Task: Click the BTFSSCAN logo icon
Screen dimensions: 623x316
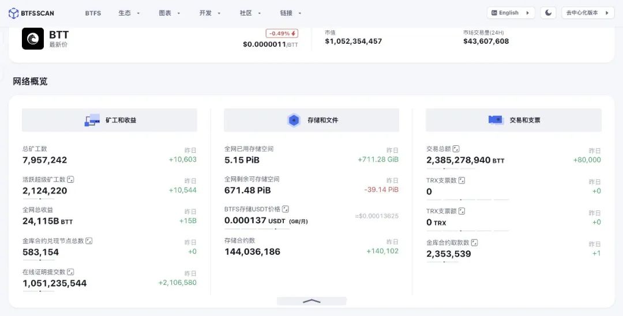Action: click(x=13, y=13)
